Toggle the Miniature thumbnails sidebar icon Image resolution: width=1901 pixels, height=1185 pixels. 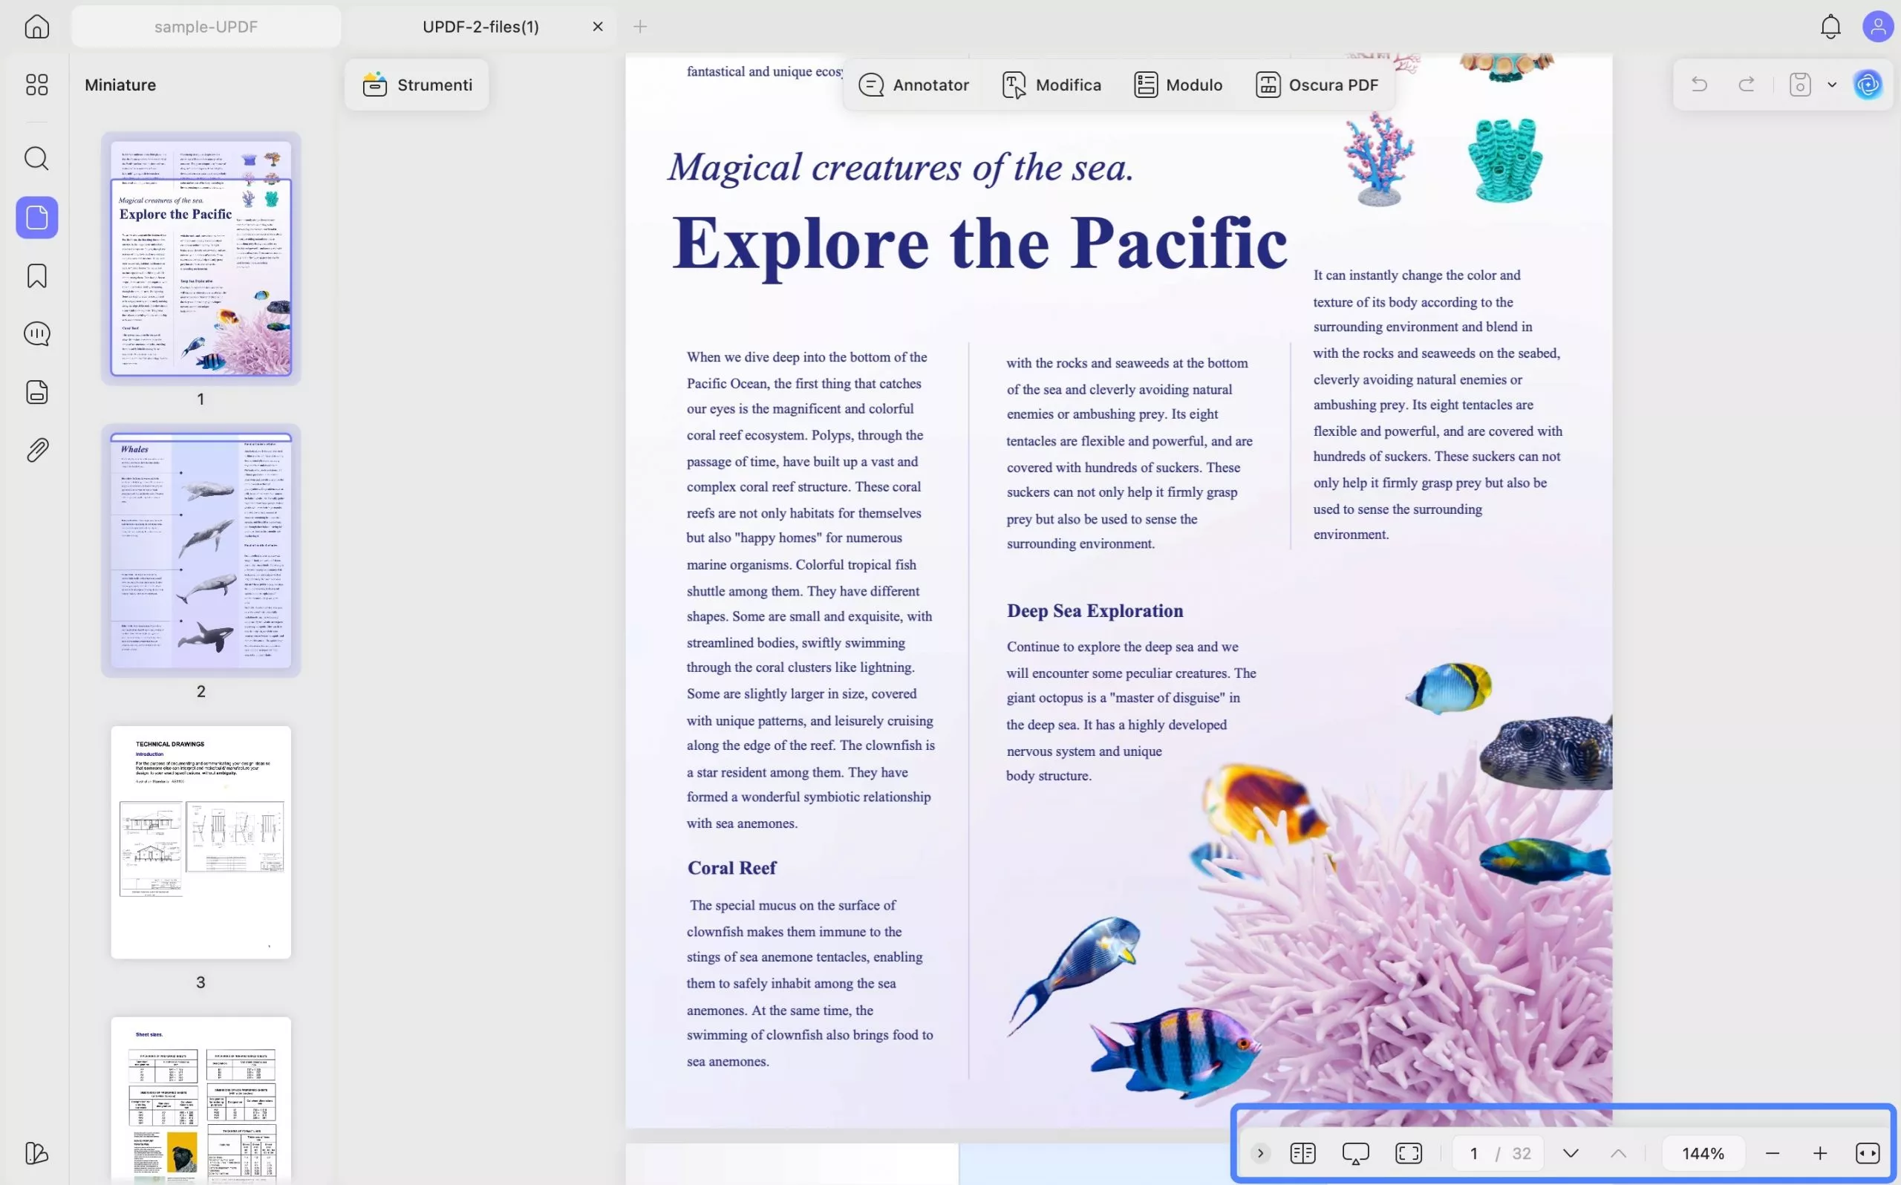point(37,217)
